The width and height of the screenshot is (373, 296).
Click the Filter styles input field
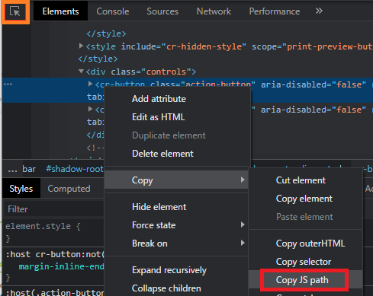click(x=54, y=209)
